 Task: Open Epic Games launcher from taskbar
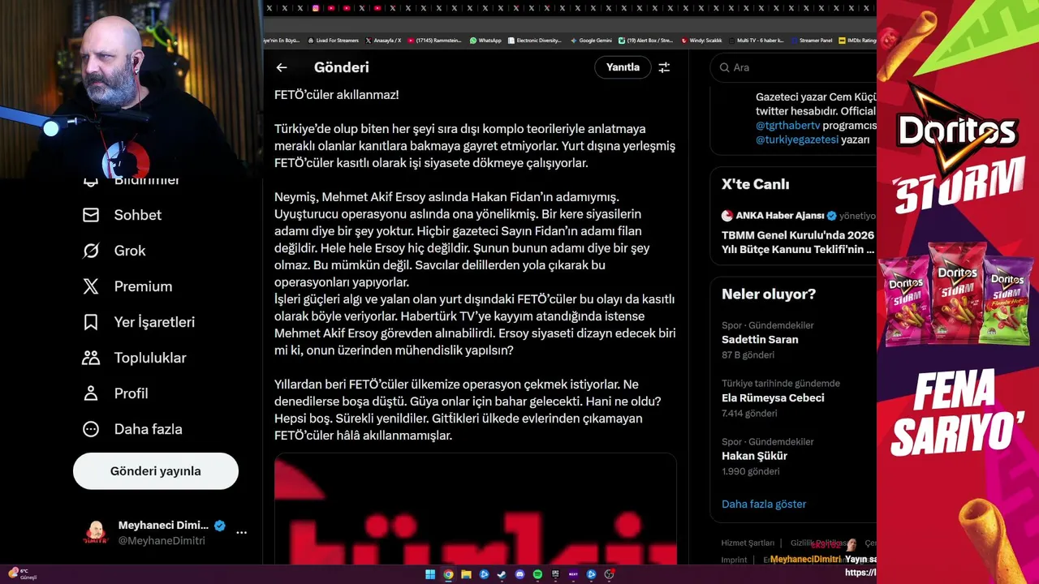(x=555, y=574)
